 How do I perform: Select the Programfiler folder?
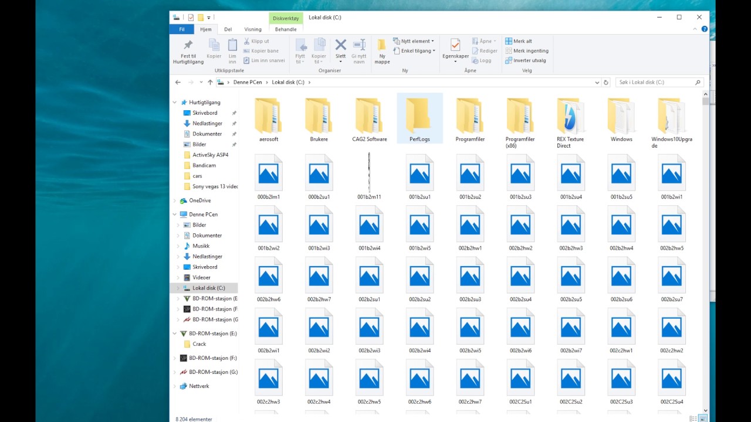(x=470, y=120)
